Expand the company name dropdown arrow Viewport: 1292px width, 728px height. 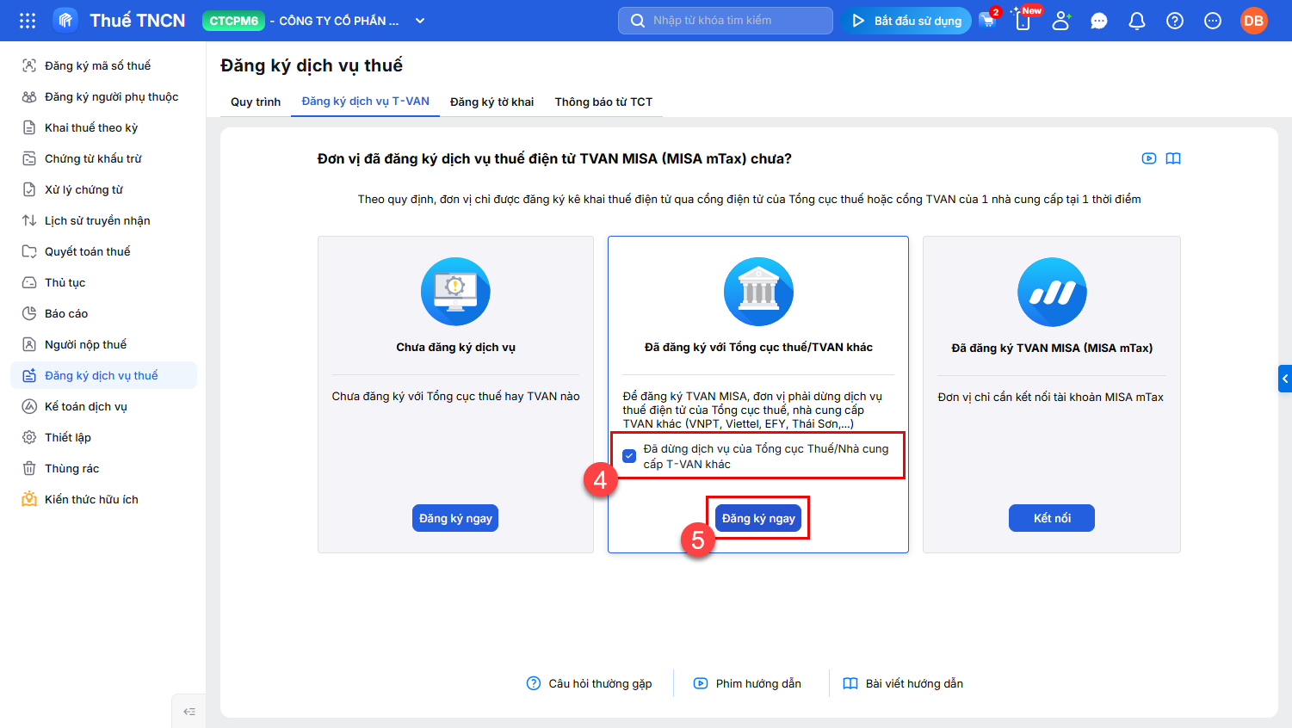click(420, 21)
